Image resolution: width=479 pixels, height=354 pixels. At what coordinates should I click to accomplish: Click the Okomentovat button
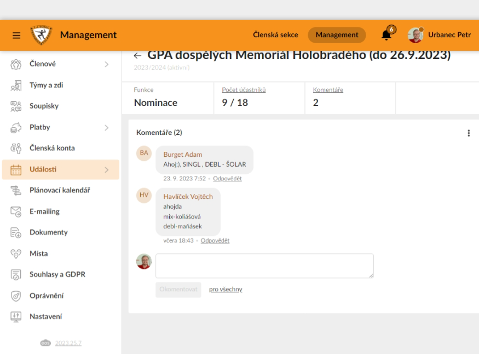178,290
